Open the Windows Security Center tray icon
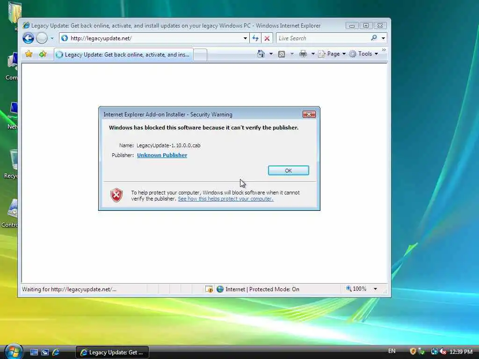Screen dimensions: 479x359 (413, 352)
